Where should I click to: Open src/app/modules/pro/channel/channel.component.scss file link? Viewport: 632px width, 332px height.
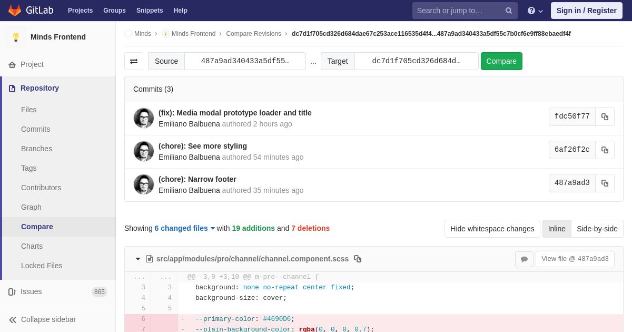[x=252, y=259]
